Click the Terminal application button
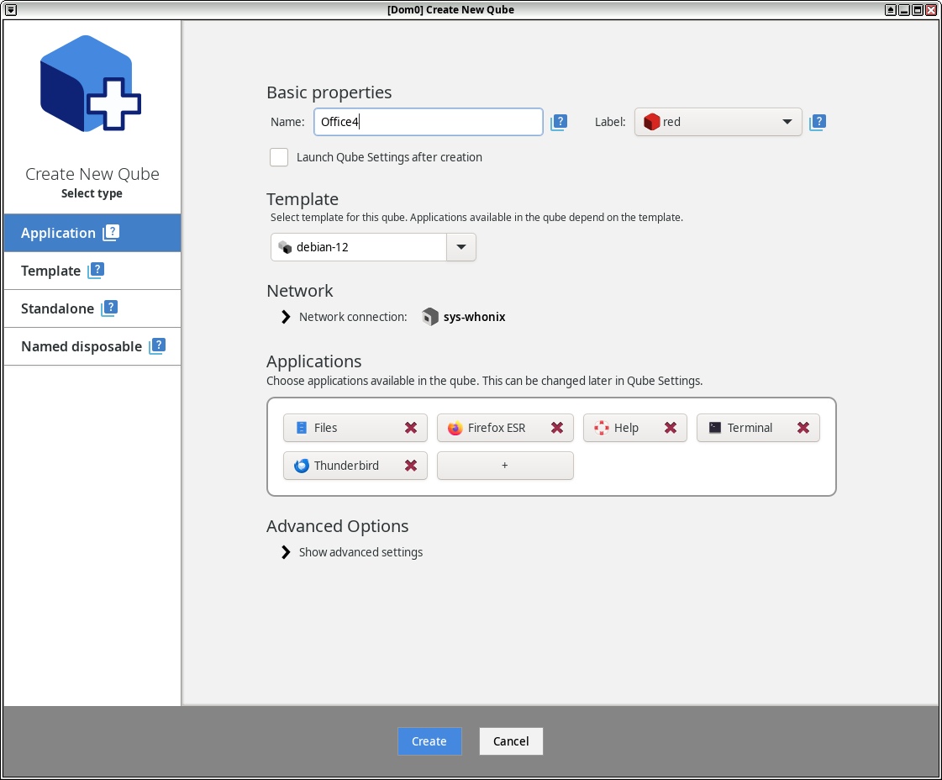942x780 pixels. coord(758,428)
